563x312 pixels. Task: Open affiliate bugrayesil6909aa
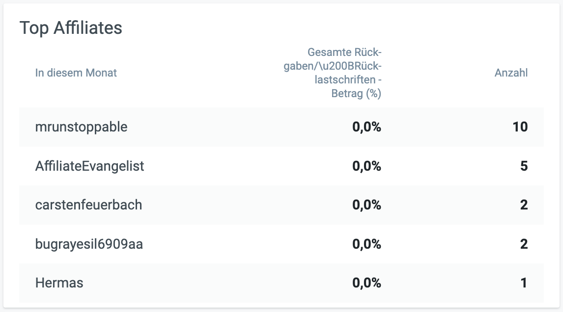point(89,244)
